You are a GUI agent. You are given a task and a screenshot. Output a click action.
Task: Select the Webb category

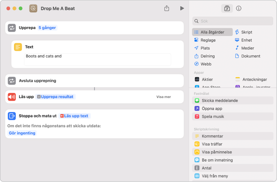point(203,64)
